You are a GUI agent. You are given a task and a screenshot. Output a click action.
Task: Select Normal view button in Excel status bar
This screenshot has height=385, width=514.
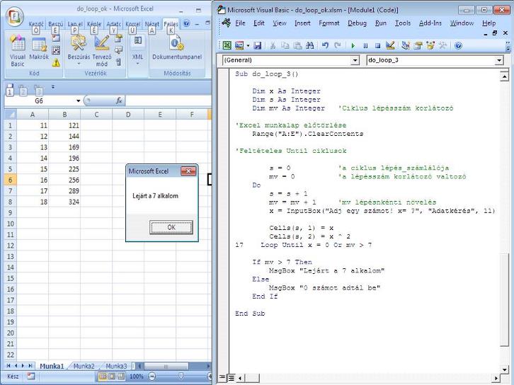click(x=103, y=376)
